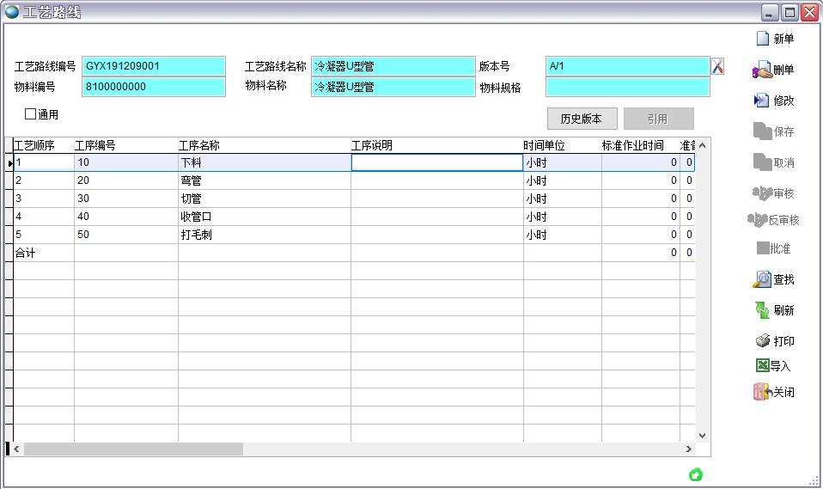
Task: Click the 删单 (Delete) toolbar icon
Action: 762,70
